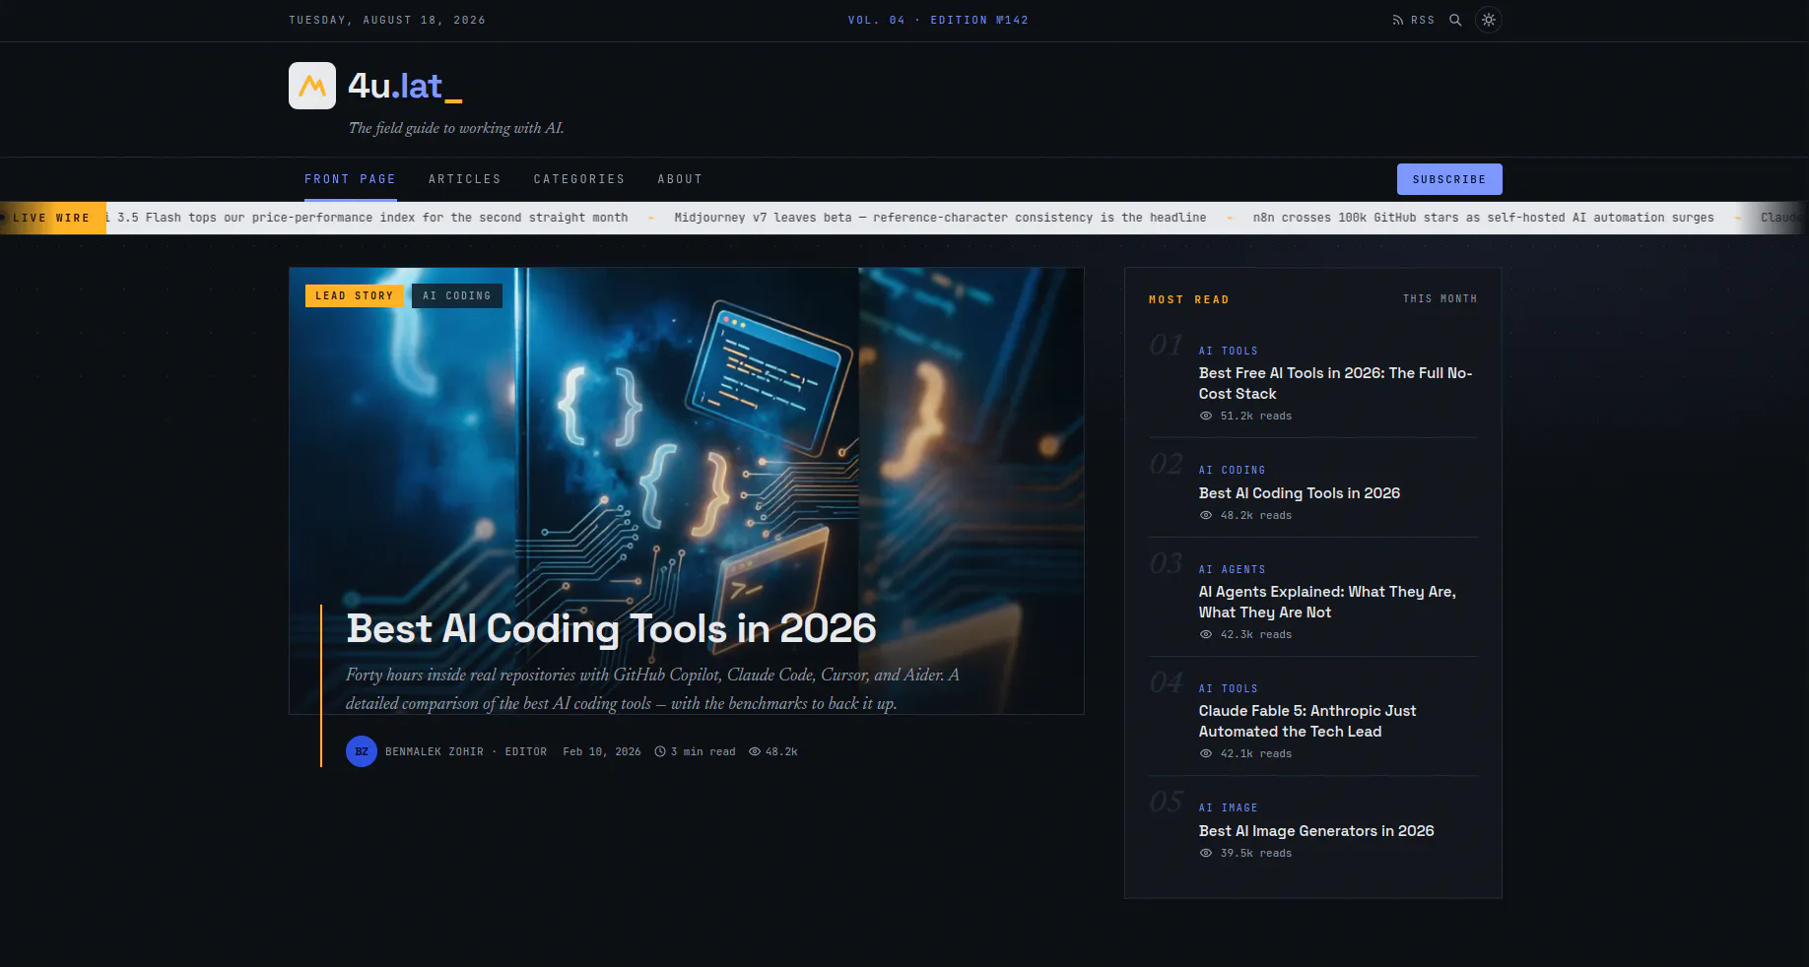1809x967 pixels.
Task: Toggle the light/dark theme sun button
Action: click(x=1489, y=20)
